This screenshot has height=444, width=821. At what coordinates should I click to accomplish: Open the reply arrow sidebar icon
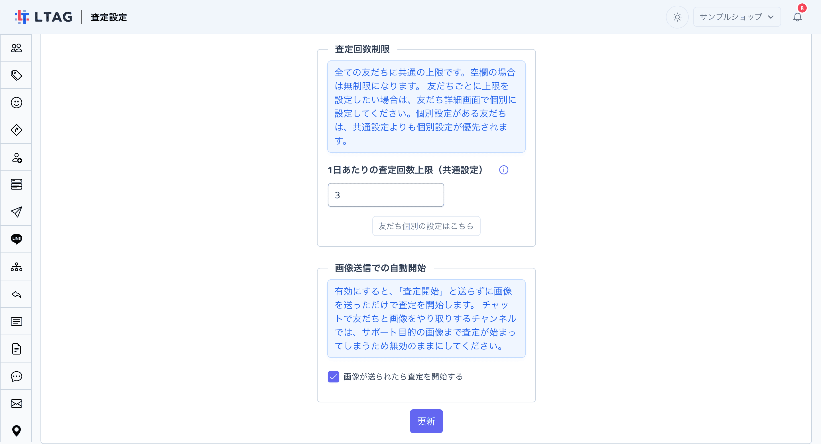click(x=16, y=294)
